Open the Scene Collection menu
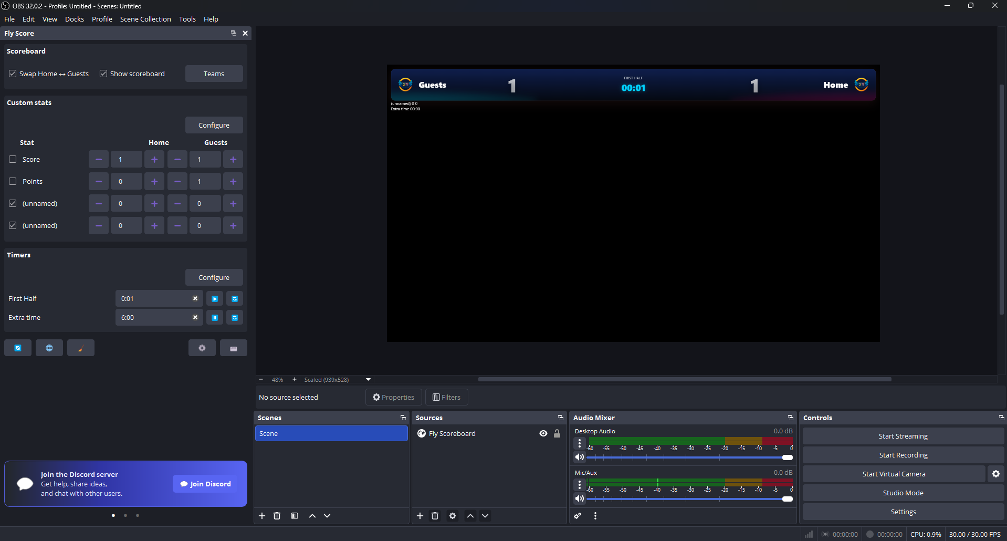 tap(145, 19)
